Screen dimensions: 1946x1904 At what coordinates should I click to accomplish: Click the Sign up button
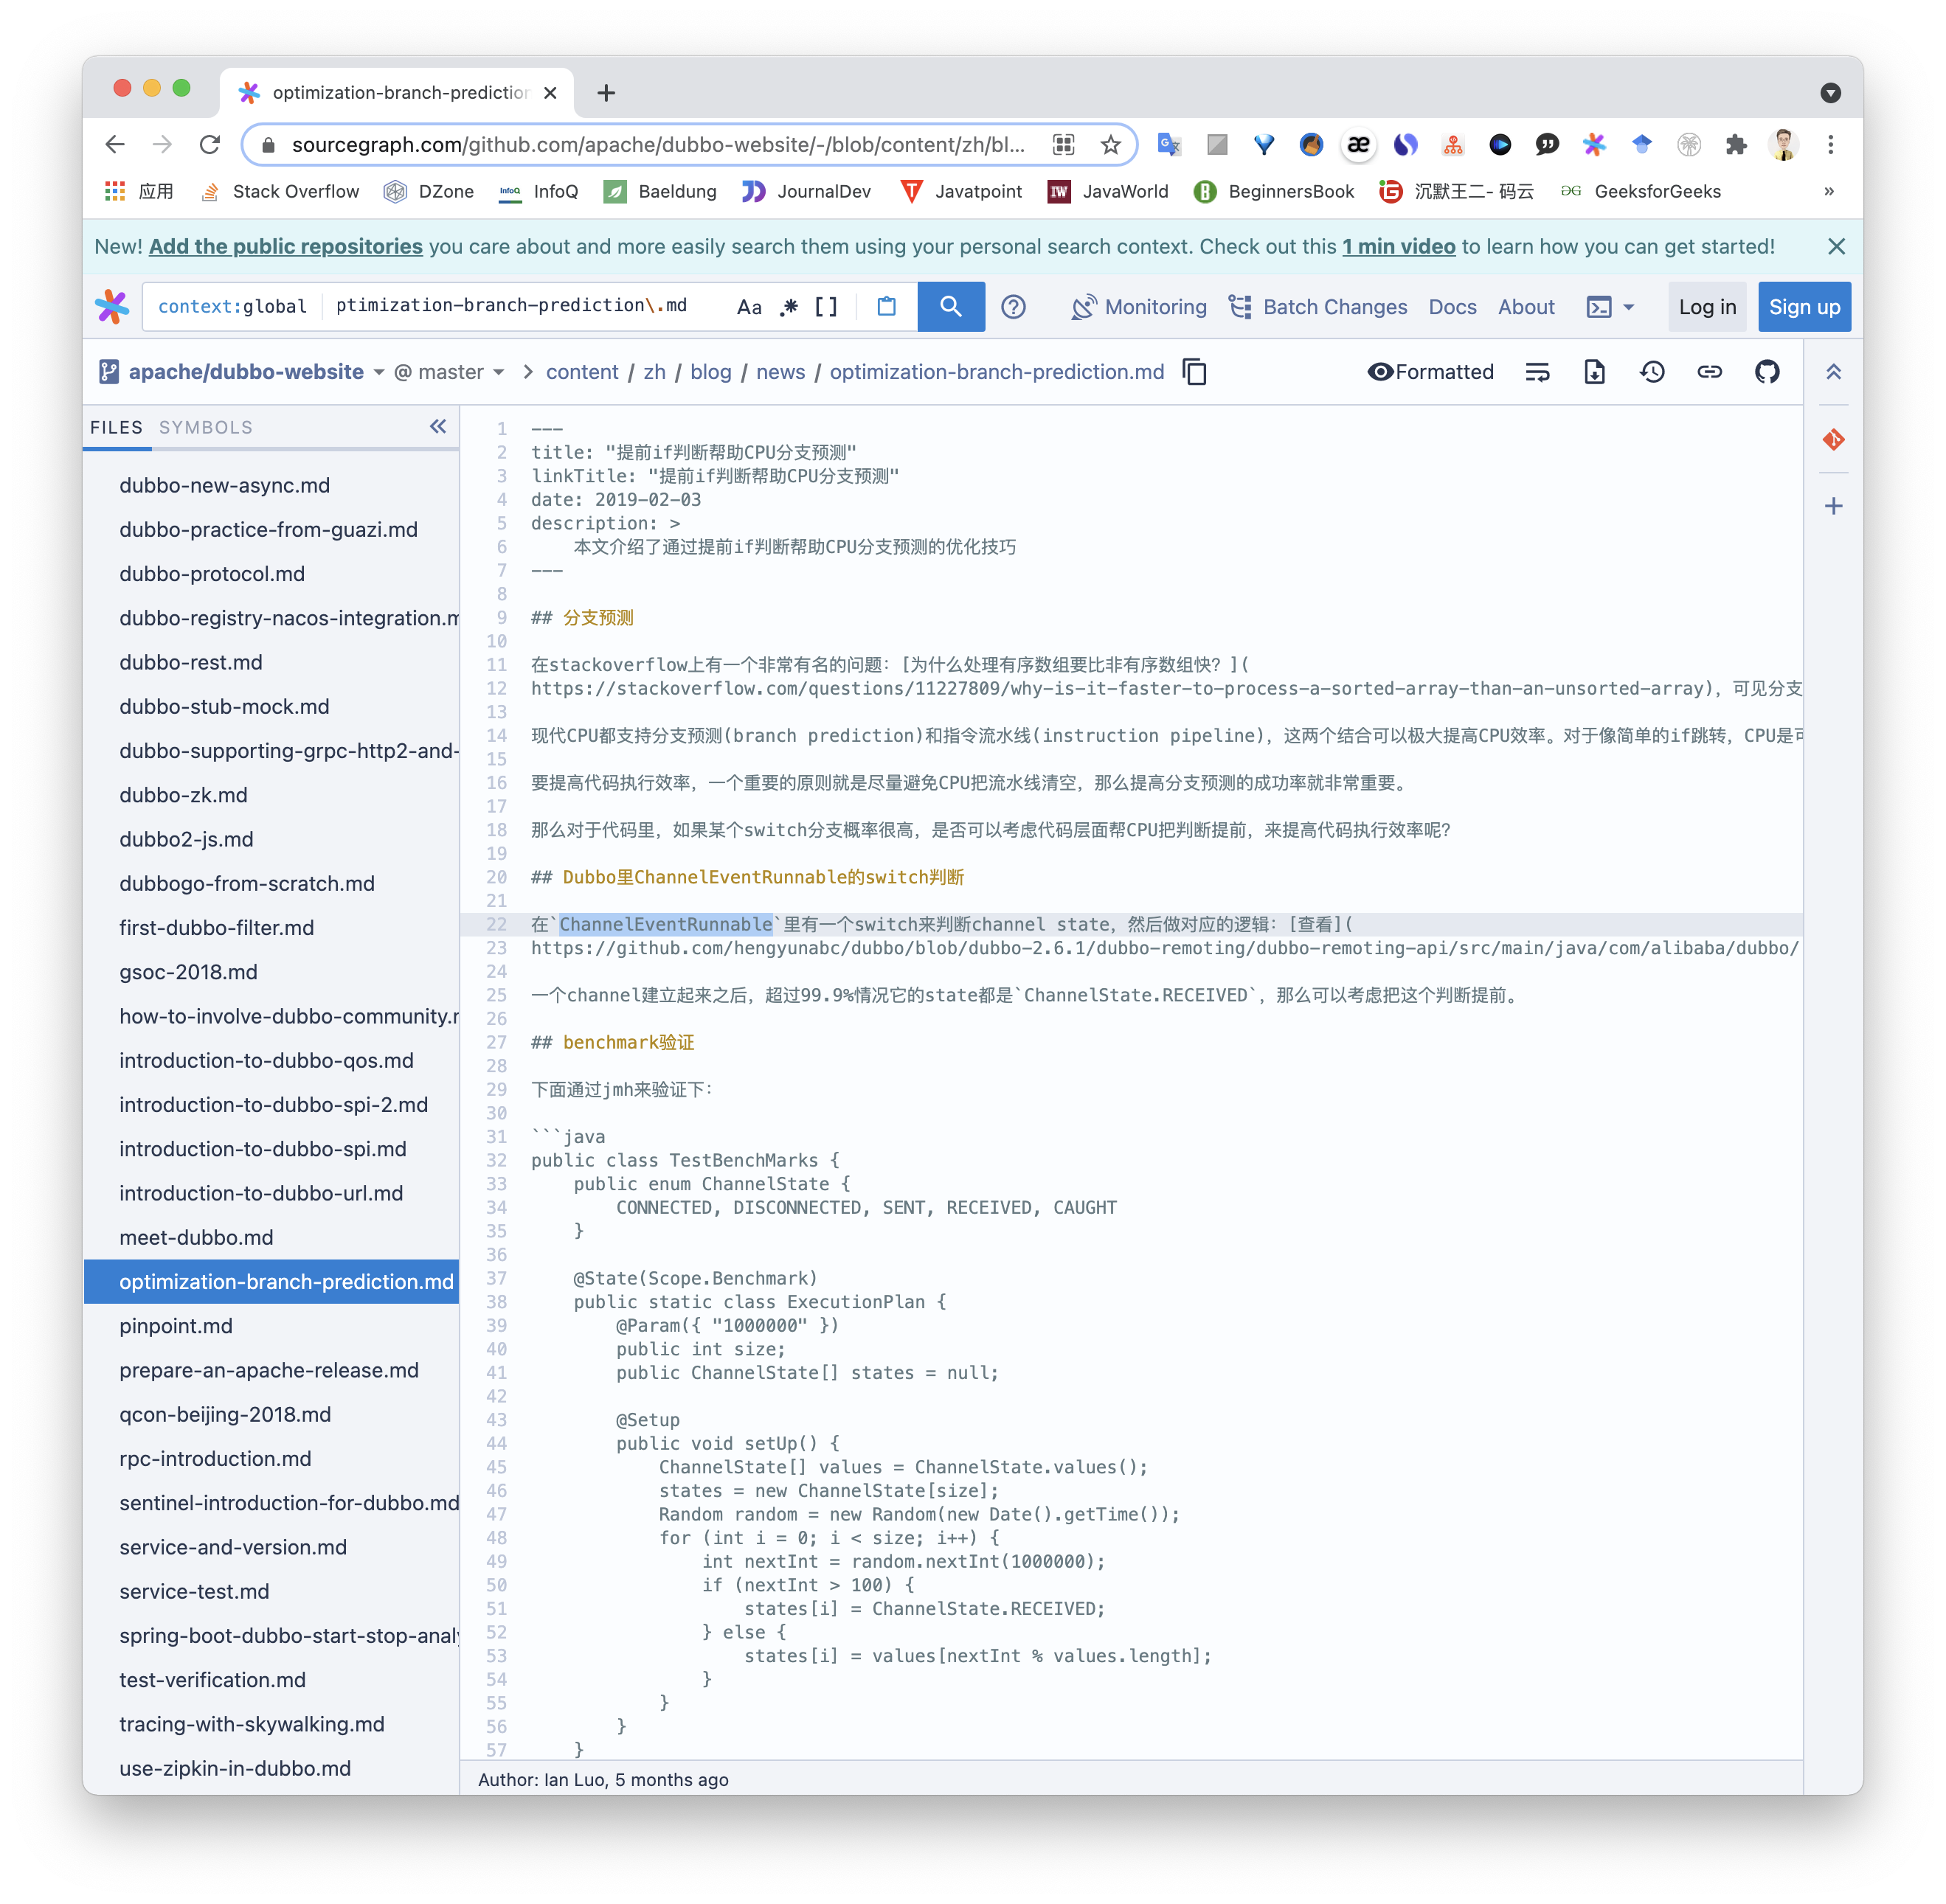click(x=1805, y=307)
